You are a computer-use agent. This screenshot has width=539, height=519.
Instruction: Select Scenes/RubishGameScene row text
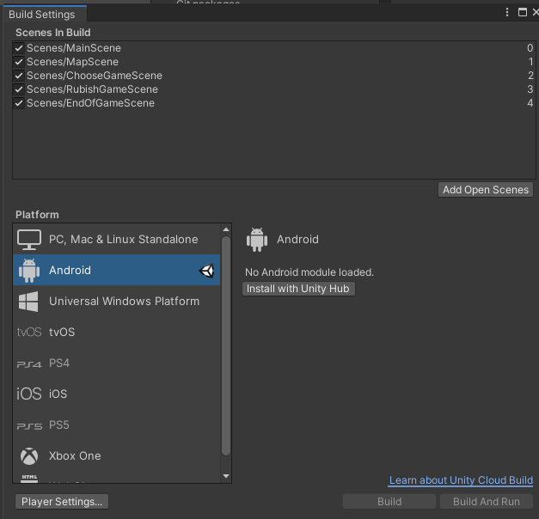[x=93, y=89]
